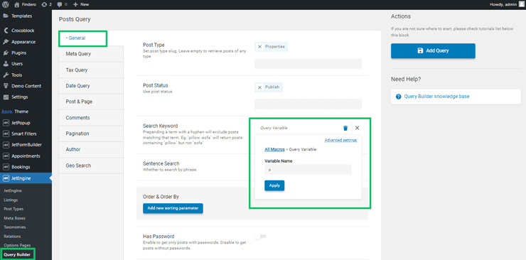Open the Advanced settings link
Viewport: 526px width, 260px height.
340,140
